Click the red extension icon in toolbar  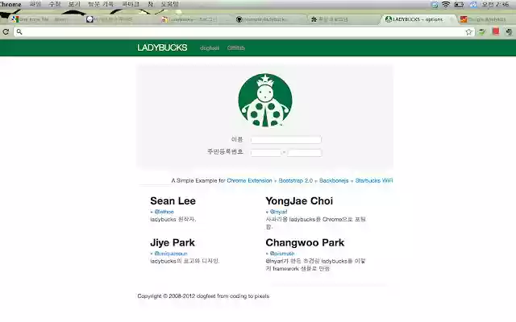tap(496, 31)
